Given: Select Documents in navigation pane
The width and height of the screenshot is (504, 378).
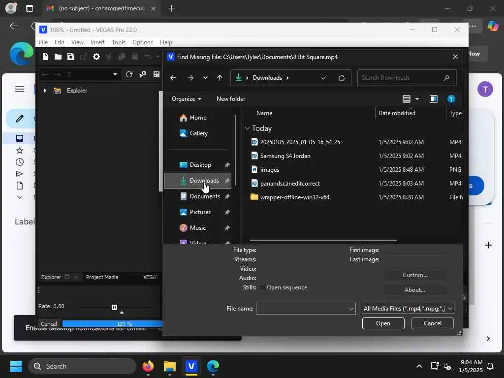Looking at the screenshot, I should (x=205, y=196).
